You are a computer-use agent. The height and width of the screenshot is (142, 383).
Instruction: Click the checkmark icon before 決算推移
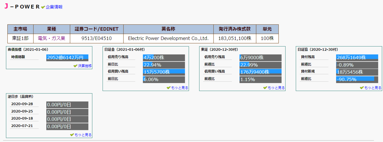(x=75, y=66)
